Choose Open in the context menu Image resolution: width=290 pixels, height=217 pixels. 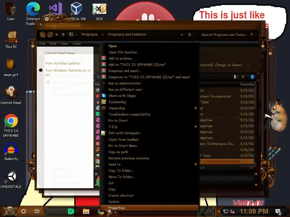150,46
